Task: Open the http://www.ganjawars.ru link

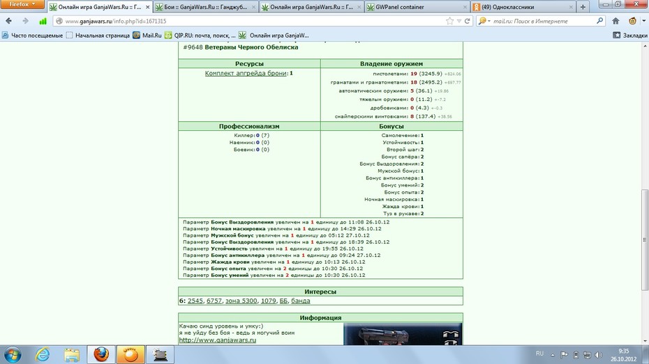Action: (x=217, y=340)
